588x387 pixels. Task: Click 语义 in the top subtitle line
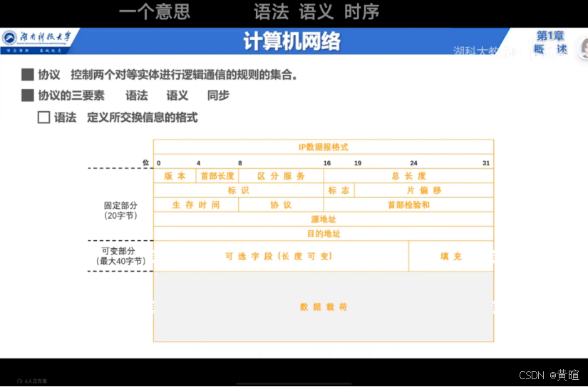[316, 11]
